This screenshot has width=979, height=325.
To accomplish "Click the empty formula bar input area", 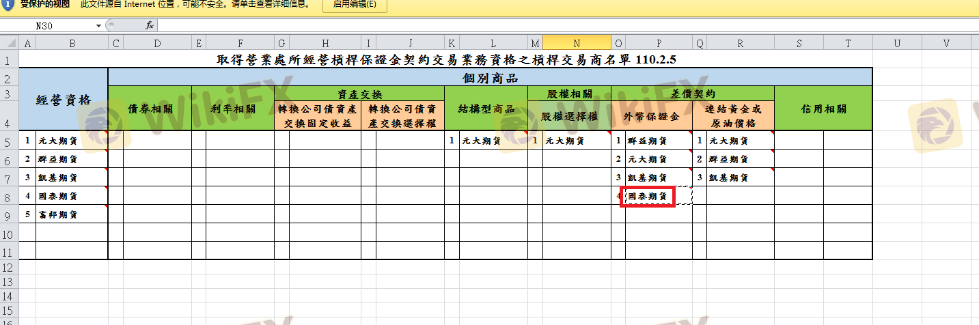I will [x=547, y=25].
